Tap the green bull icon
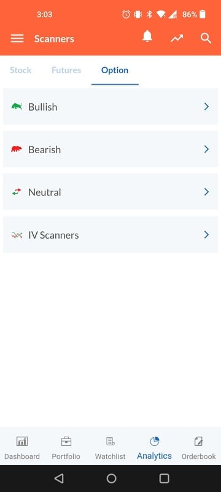Screen dimensions: 221x492 click(17, 106)
